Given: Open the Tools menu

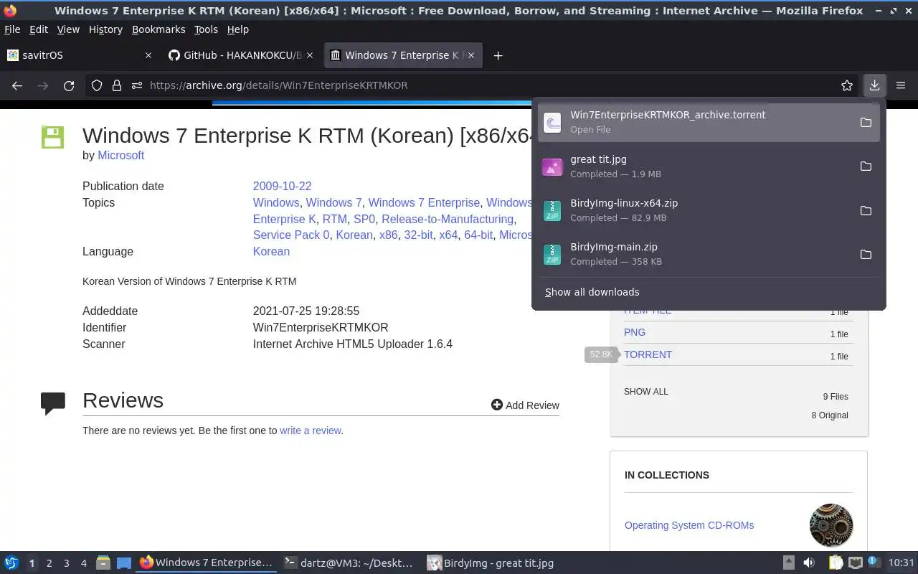Looking at the screenshot, I should pos(206,29).
